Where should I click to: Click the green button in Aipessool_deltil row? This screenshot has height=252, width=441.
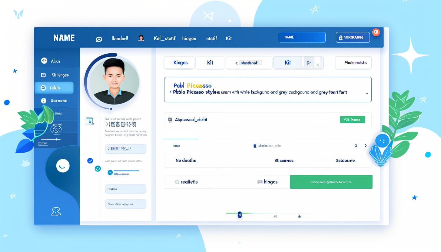[353, 120]
